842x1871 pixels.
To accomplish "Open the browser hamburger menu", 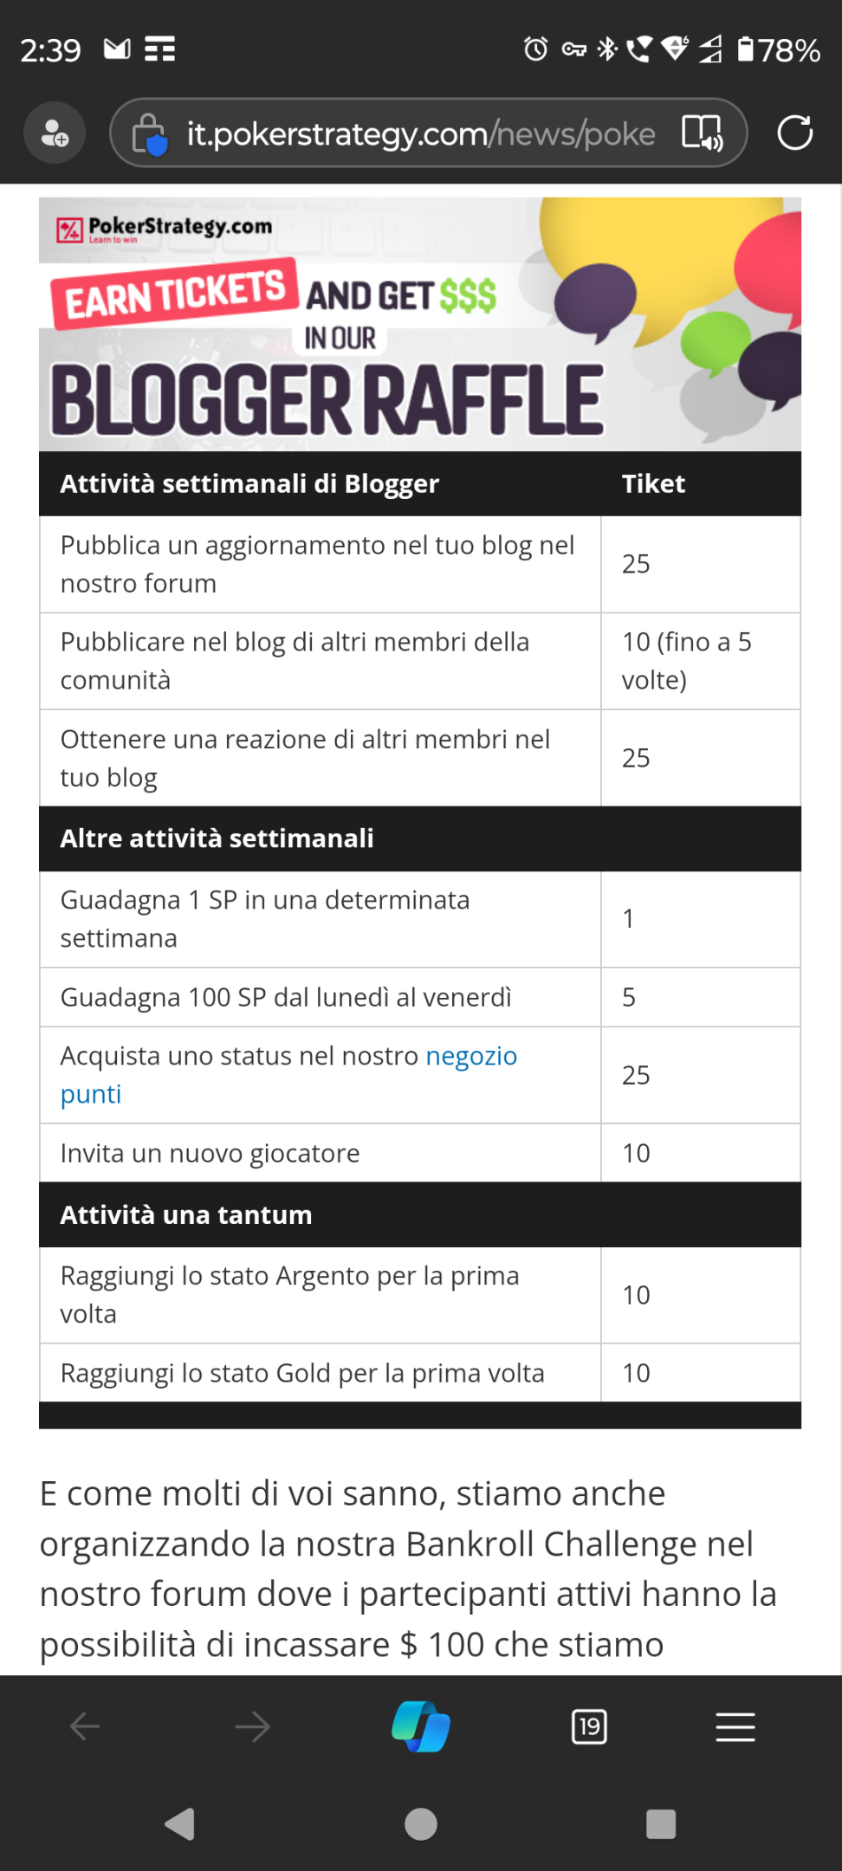I will point(735,1726).
